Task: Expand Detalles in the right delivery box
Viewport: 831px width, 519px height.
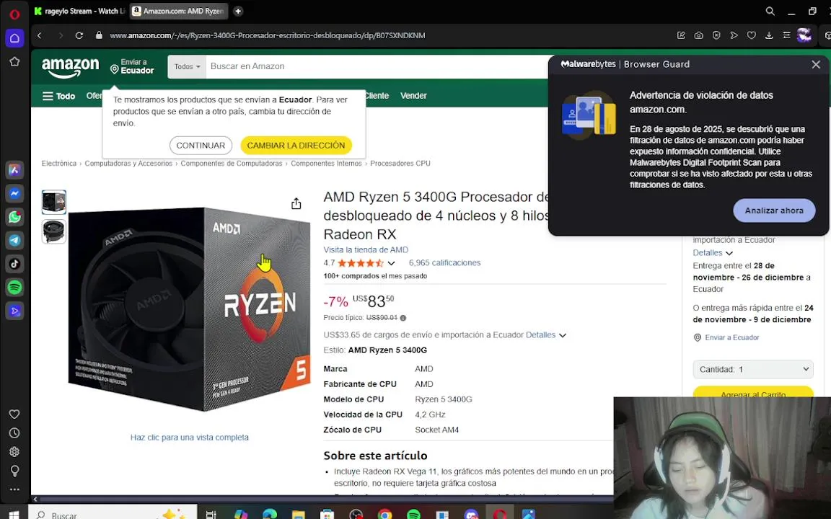Action: click(x=713, y=252)
